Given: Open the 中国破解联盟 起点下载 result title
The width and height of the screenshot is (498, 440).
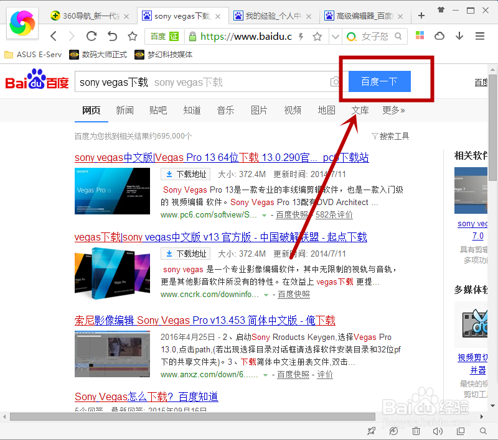Looking at the screenshot, I should [x=221, y=237].
